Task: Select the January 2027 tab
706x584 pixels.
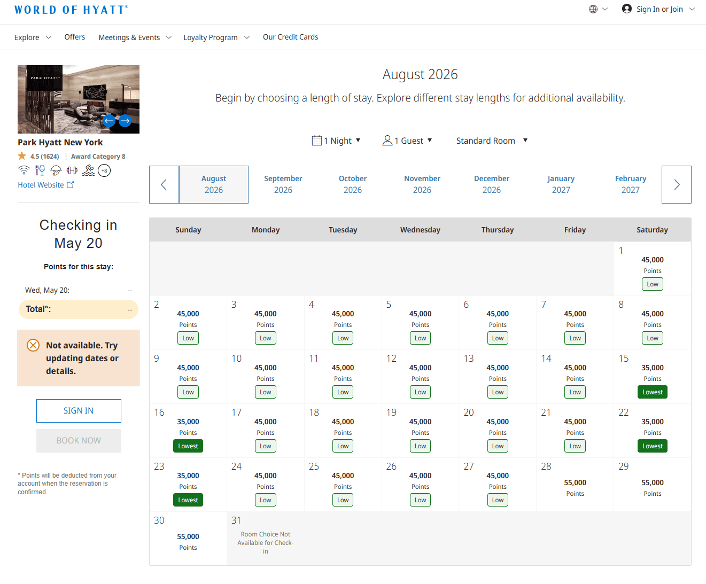Action: pos(561,184)
